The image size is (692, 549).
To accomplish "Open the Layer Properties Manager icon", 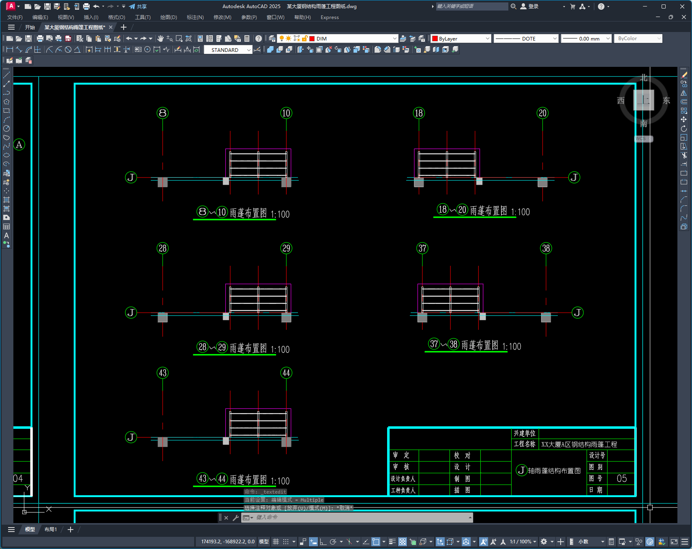I will click(272, 38).
